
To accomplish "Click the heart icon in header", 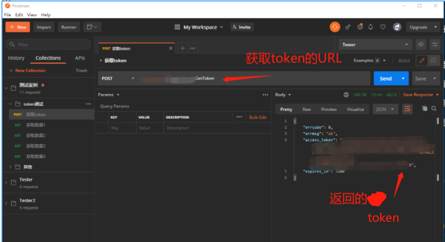I will click(x=383, y=27).
